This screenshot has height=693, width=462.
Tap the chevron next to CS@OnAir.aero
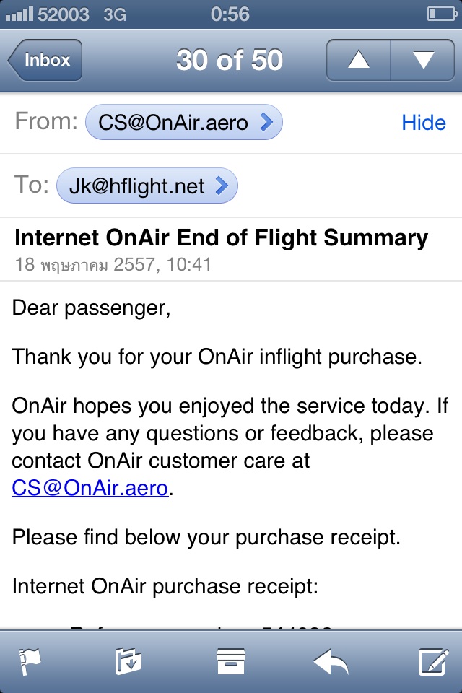pos(266,123)
